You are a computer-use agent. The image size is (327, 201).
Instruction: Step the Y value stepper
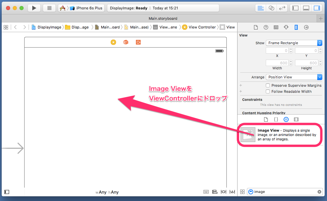pyautogui.click(x=320, y=51)
